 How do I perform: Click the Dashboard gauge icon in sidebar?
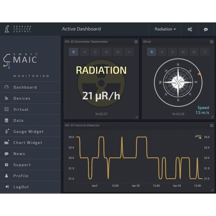(6, 87)
